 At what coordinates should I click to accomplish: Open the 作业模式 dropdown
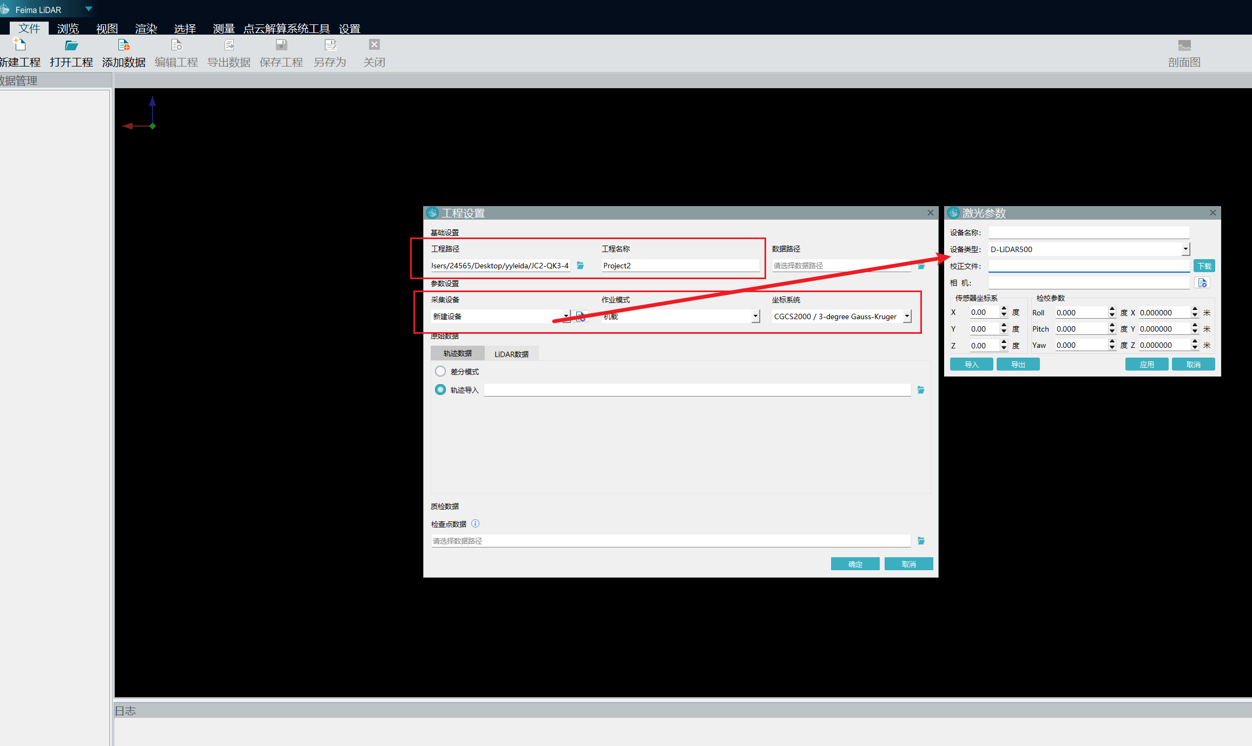pyautogui.click(x=755, y=316)
